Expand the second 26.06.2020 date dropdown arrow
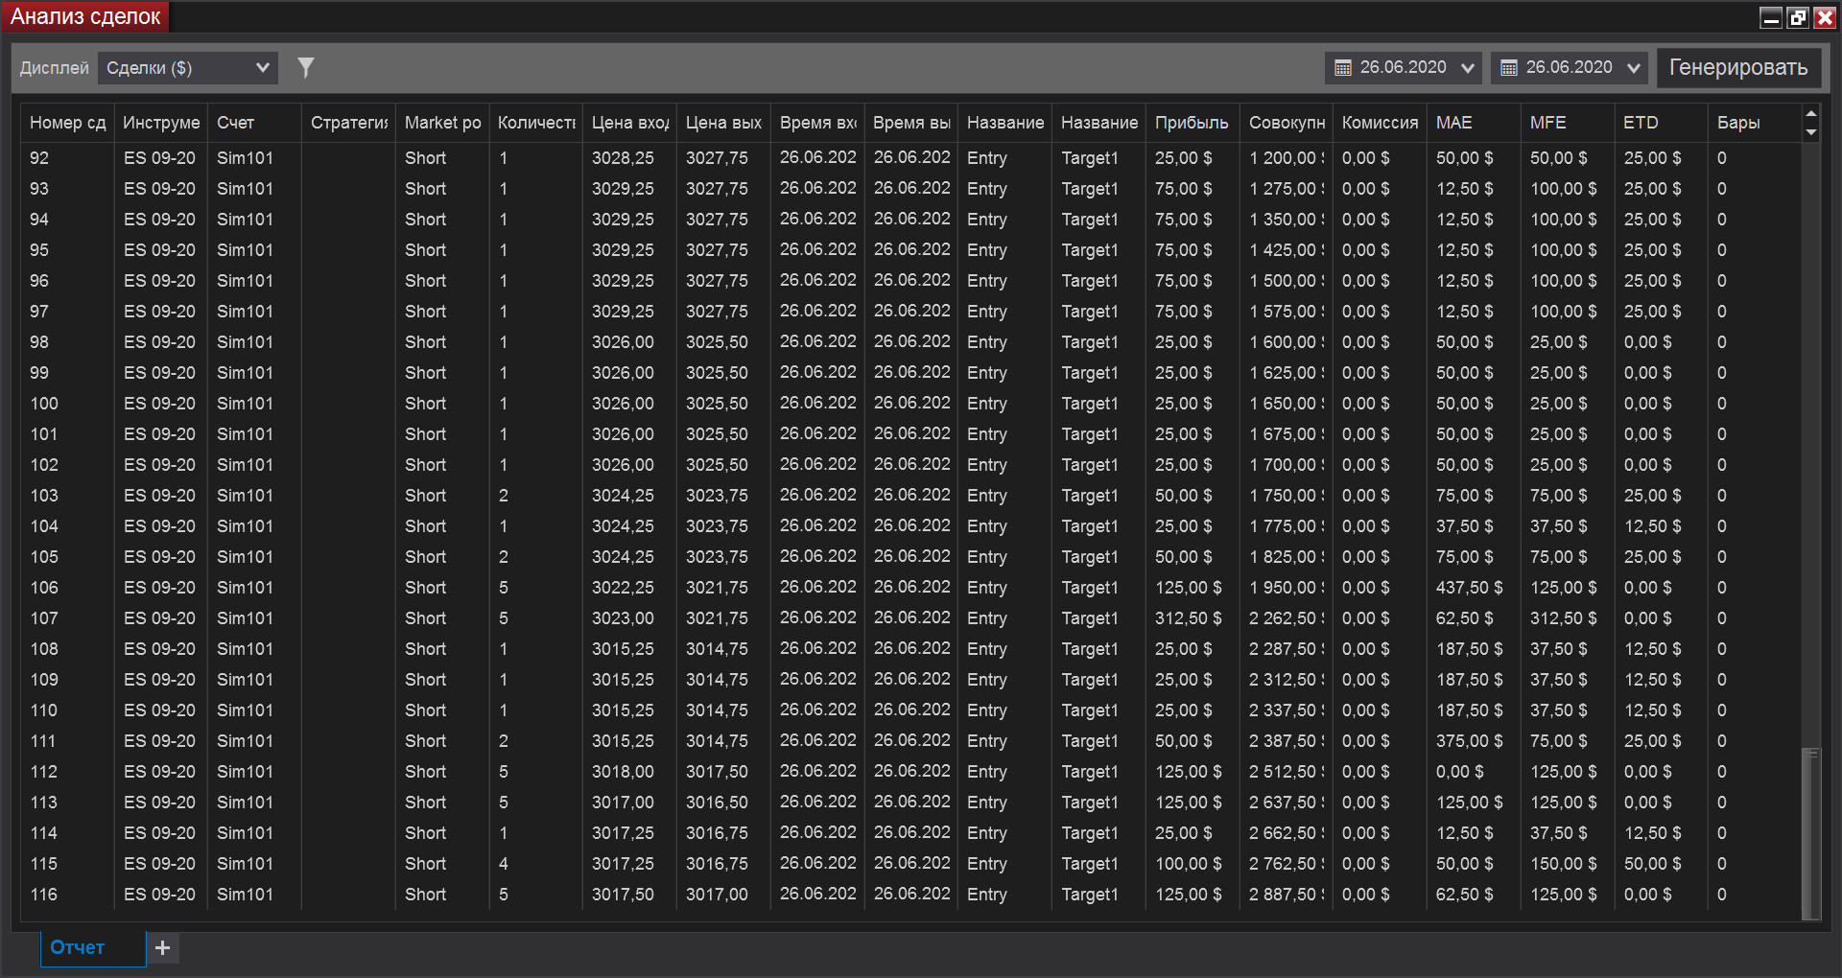This screenshot has width=1842, height=978. (1633, 68)
